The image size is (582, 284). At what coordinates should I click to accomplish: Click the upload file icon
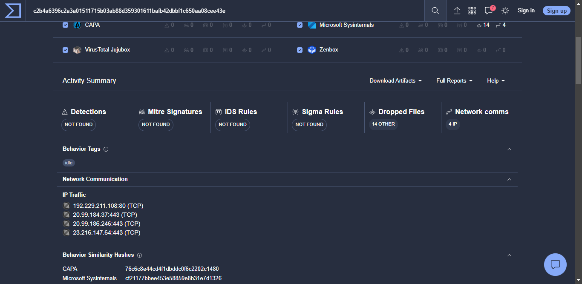457,11
